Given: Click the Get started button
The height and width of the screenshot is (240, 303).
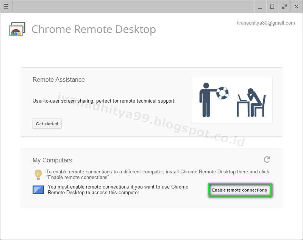Looking at the screenshot, I should tap(47, 124).
